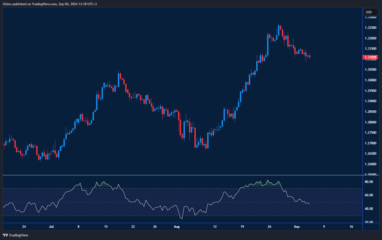Screen dimensions: 382x240
Task: Click the 1.26000 level on price axis
Action: (370, 164)
